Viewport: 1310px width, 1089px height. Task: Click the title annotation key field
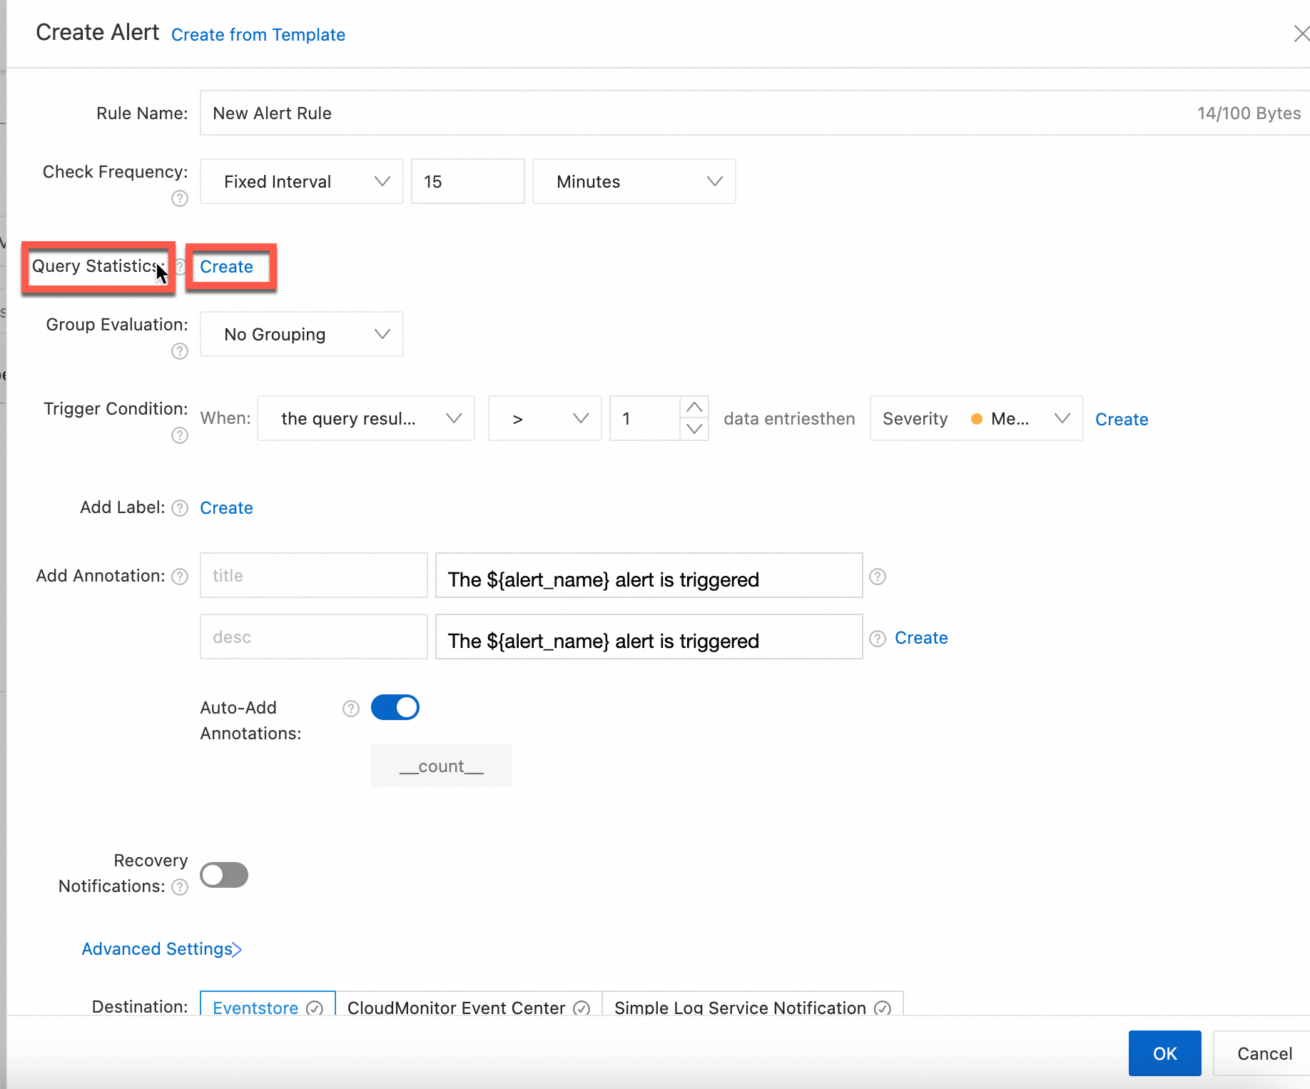click(x=314, y=575)
